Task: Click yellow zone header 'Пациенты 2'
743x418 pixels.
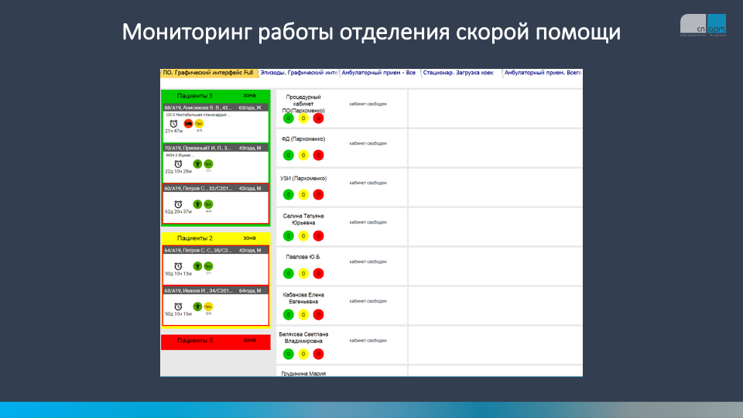Action: click(x=216, y=238)
